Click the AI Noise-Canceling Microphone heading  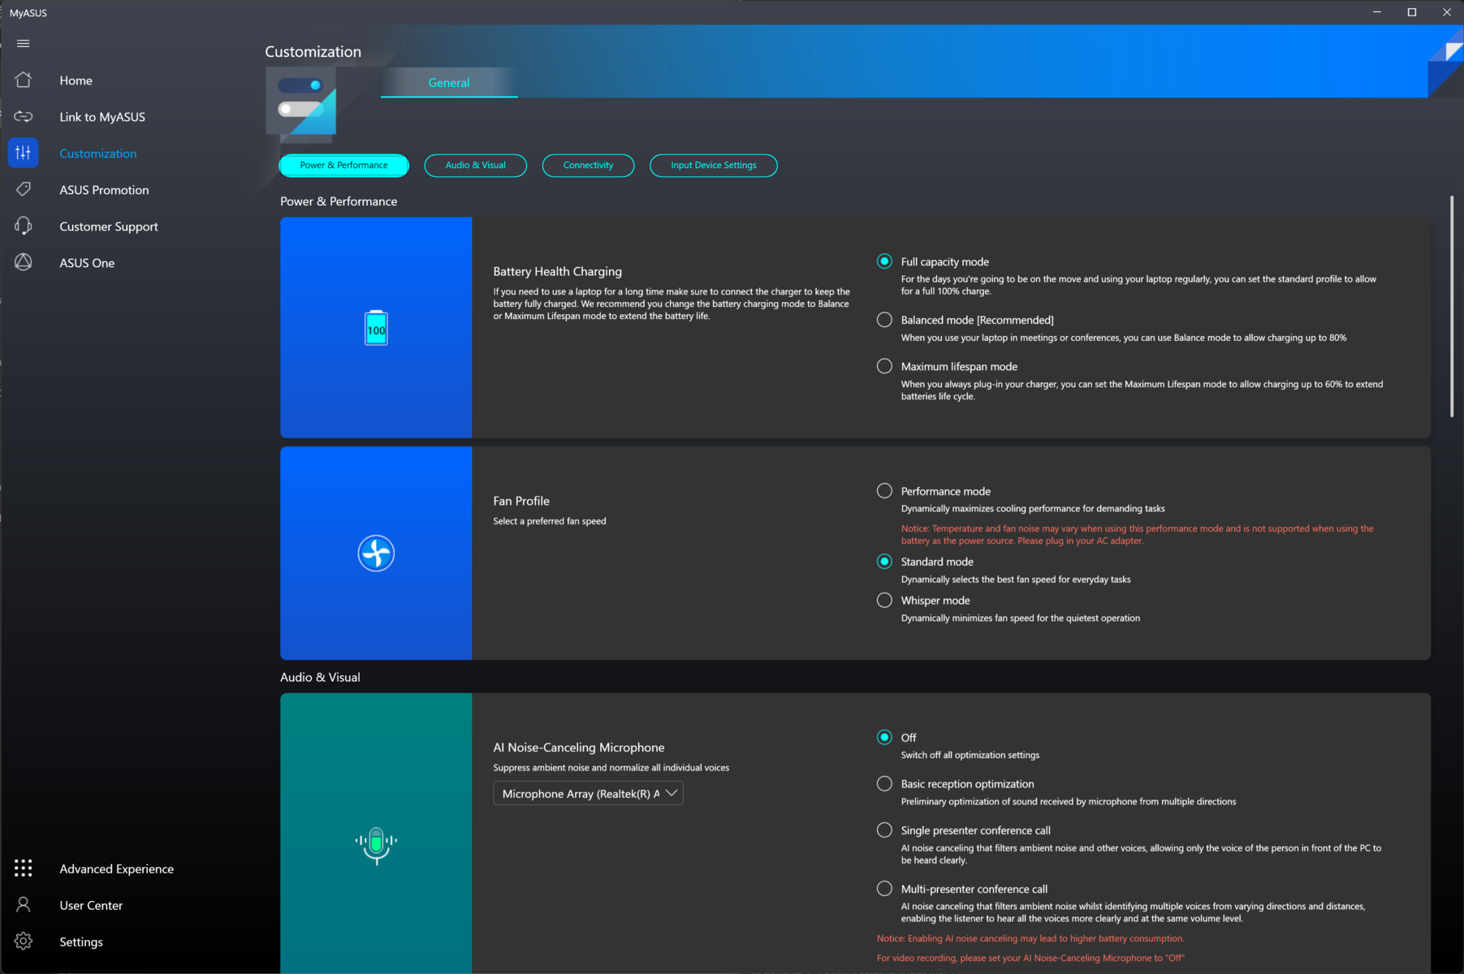[x=579, y=748]
